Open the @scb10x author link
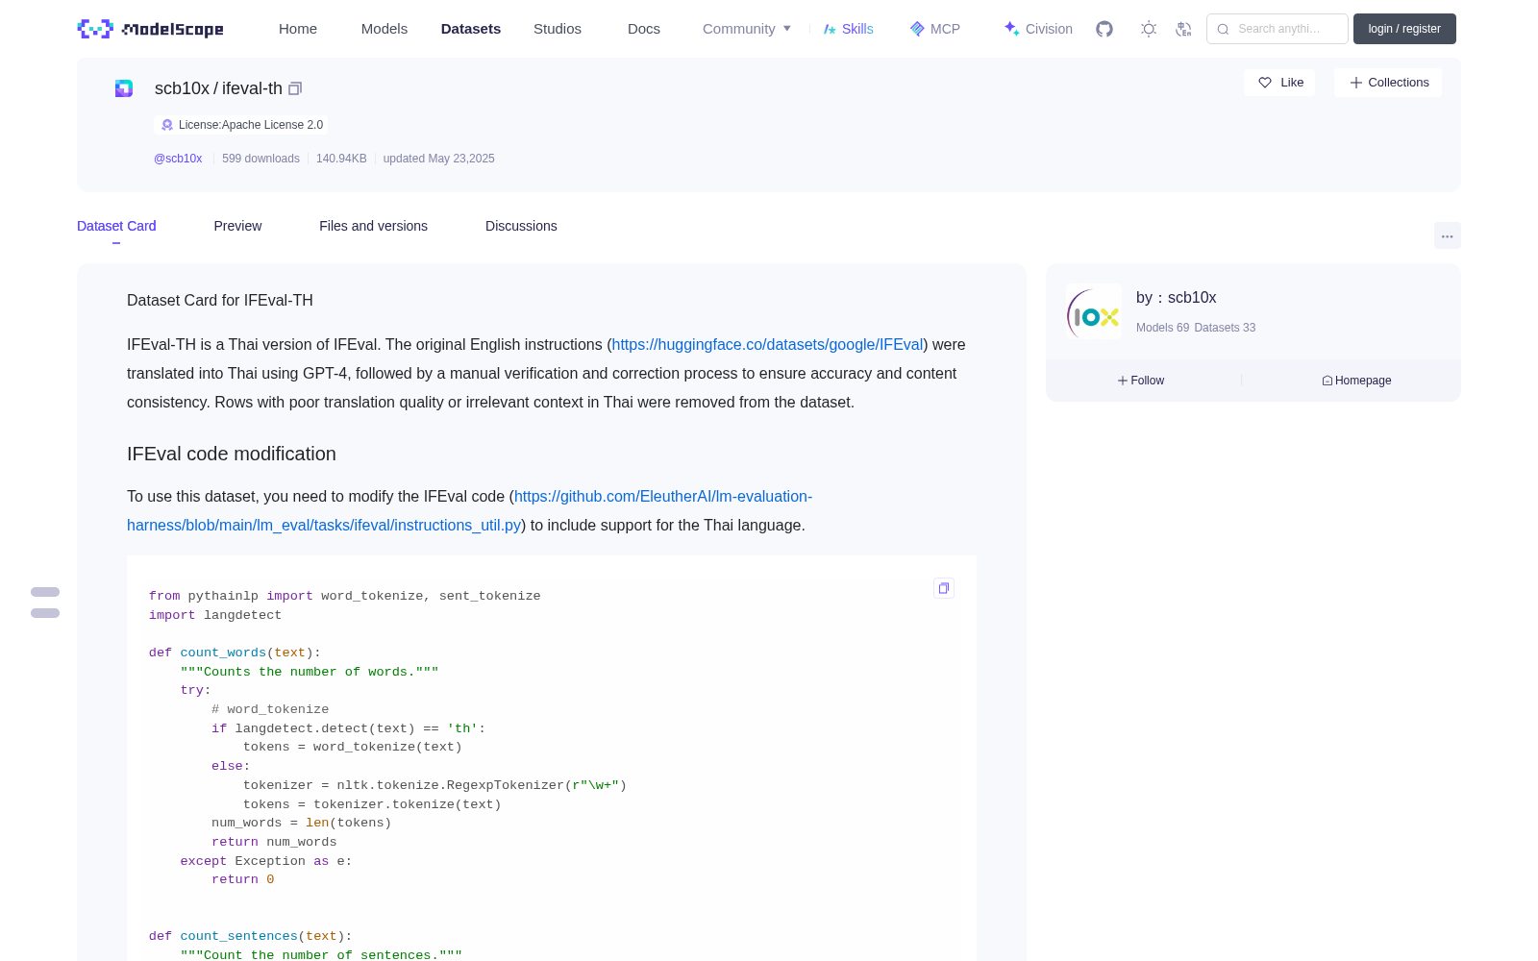The image size is (1538, 961). click(x=178, y=159)
